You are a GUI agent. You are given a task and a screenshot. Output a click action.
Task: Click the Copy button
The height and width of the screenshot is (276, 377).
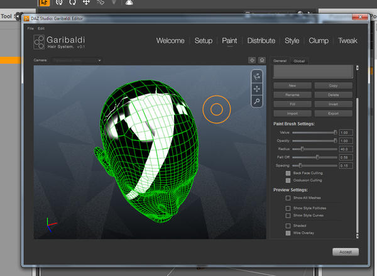[x=333, y=86]
